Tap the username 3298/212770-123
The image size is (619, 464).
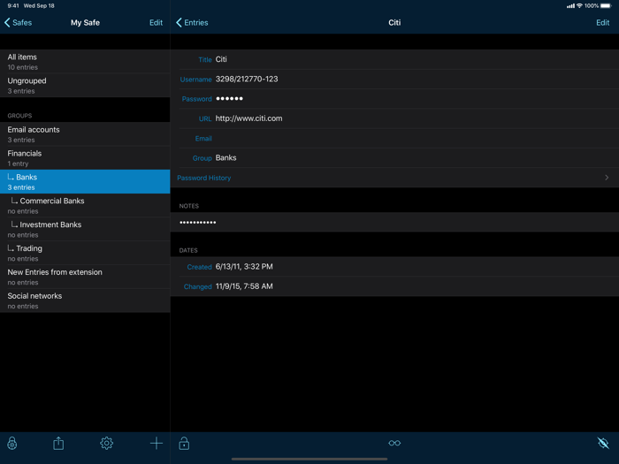(x=247, y=79)
